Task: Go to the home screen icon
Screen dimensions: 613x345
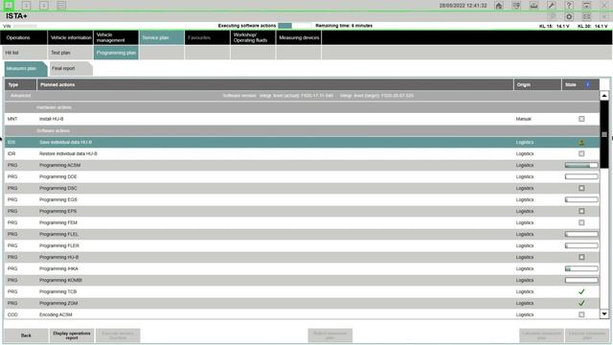Action: pyautogui.click(x=499, y=6)
